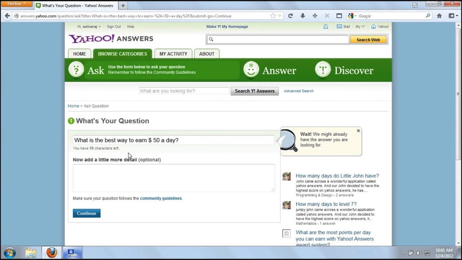Image resolution: width=462 pixels, height=260 pixels.
Task: Open downloads via the down-arrow icon
Action: (302, 16)
